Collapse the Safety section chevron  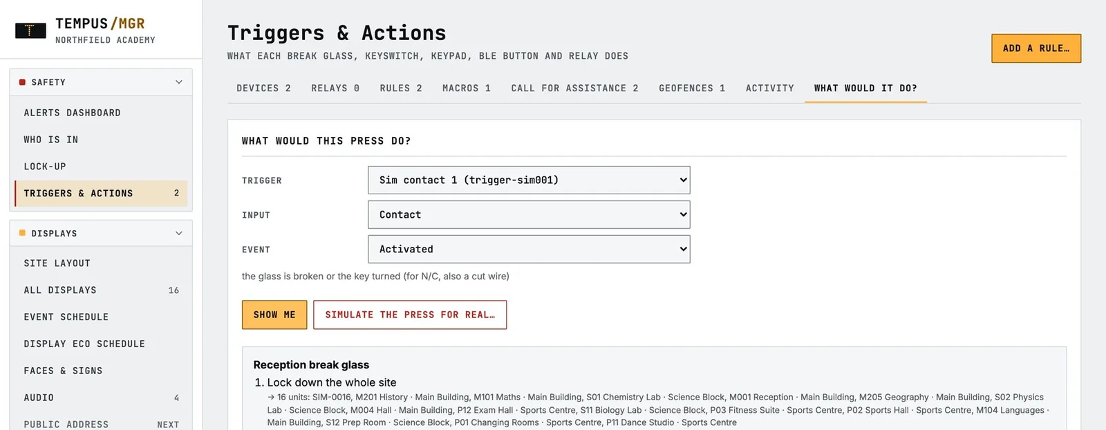click(179, 82)
